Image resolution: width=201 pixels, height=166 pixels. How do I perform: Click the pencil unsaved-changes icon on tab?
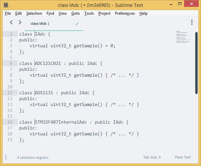77,23
